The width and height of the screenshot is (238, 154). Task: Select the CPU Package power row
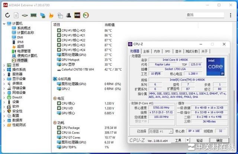pos(87,128)
